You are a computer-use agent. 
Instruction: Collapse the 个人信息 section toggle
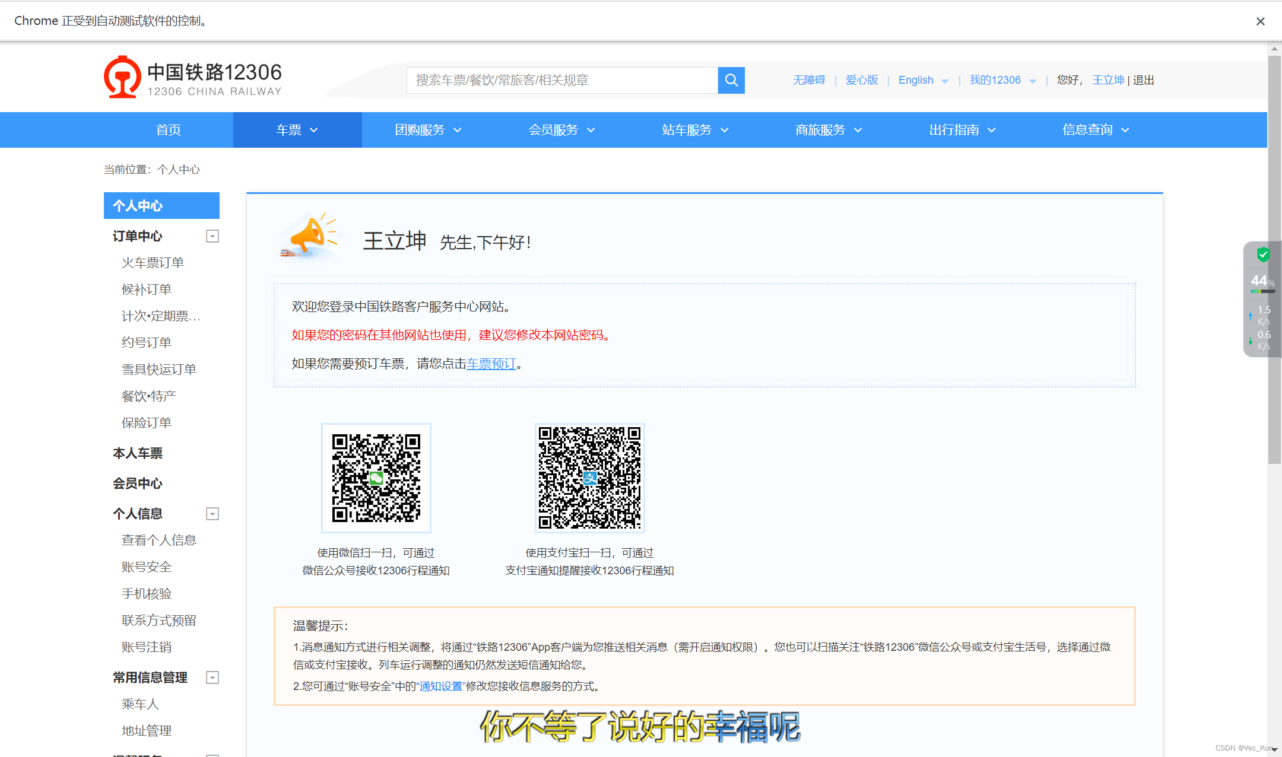(212, 514)
